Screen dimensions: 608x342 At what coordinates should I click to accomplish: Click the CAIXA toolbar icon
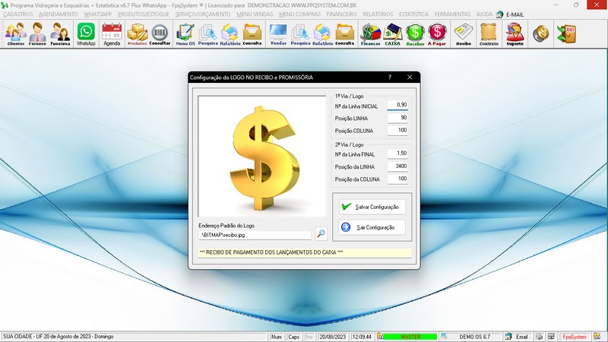393,33
